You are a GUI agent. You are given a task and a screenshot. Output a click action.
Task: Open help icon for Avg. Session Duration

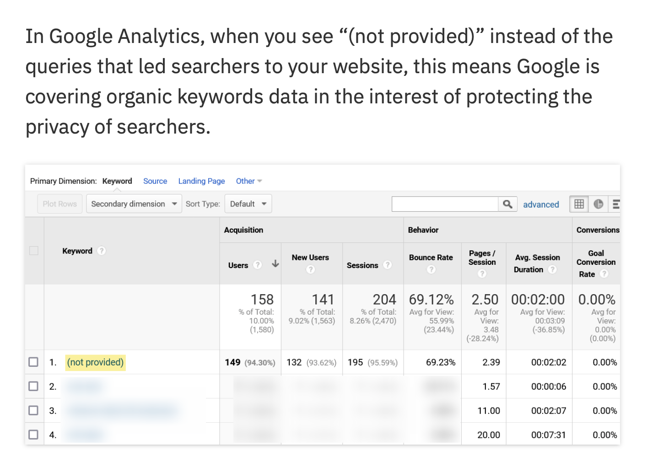552,269
